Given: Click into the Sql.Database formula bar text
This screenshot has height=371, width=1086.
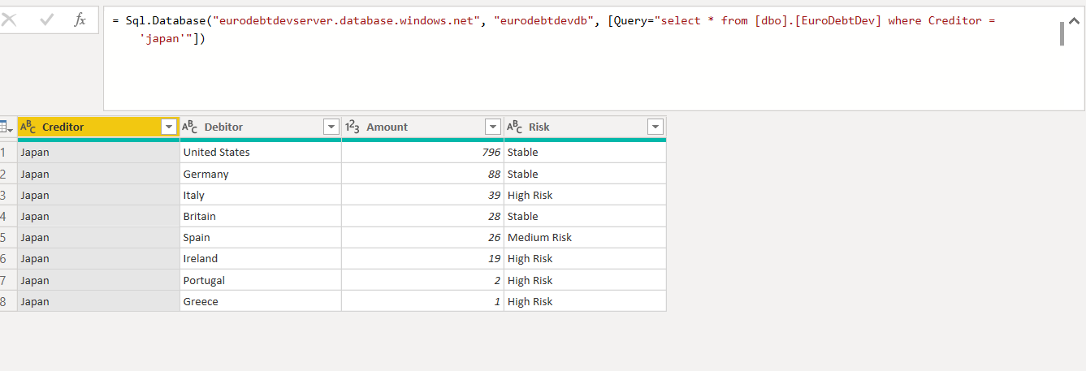Looking at the screenshot, I should (x=552, y=29).
